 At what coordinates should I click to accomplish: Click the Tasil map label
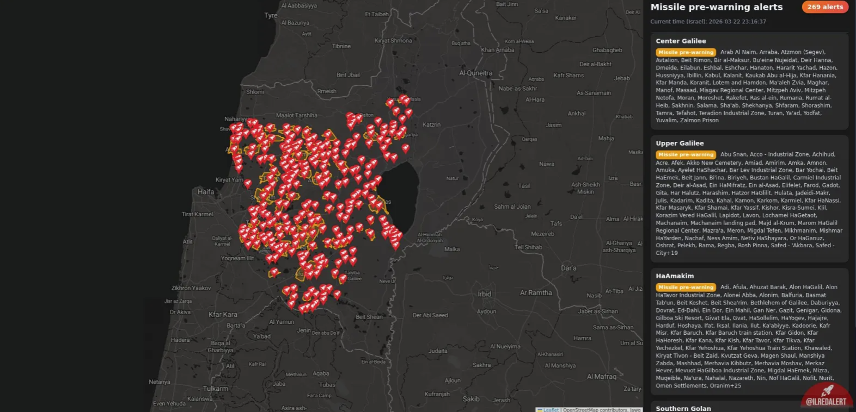[x=524, y=186]
